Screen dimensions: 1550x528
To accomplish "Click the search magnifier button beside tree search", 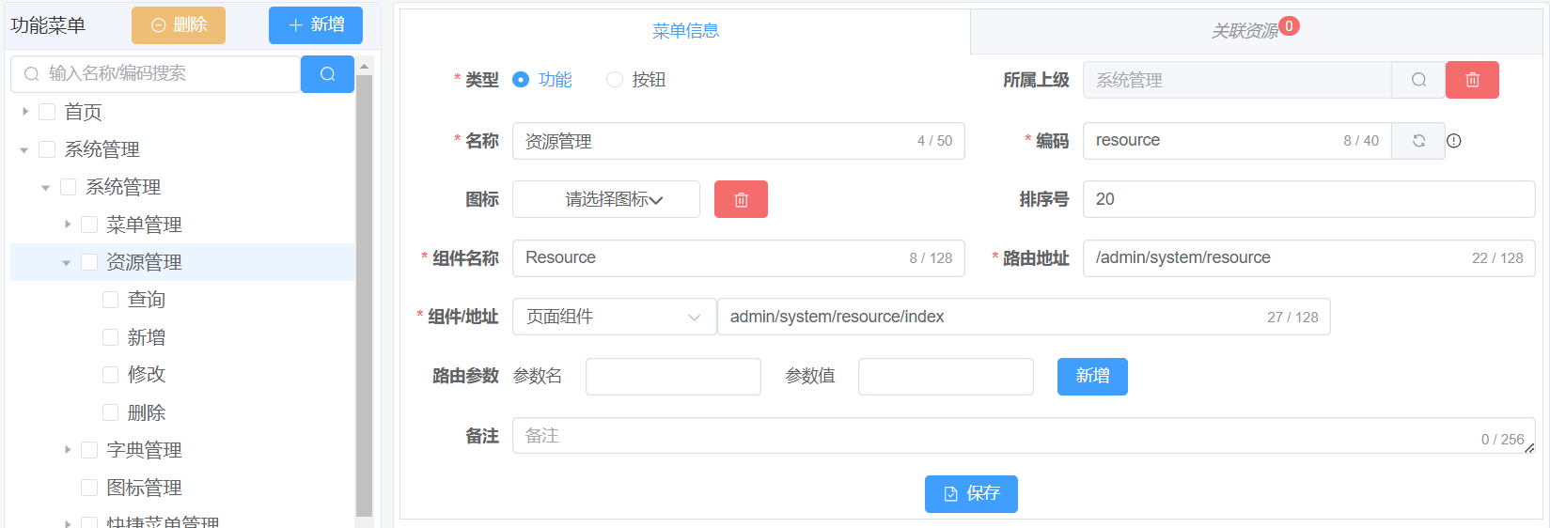I will pyautogui.click(x=327, y=74).
